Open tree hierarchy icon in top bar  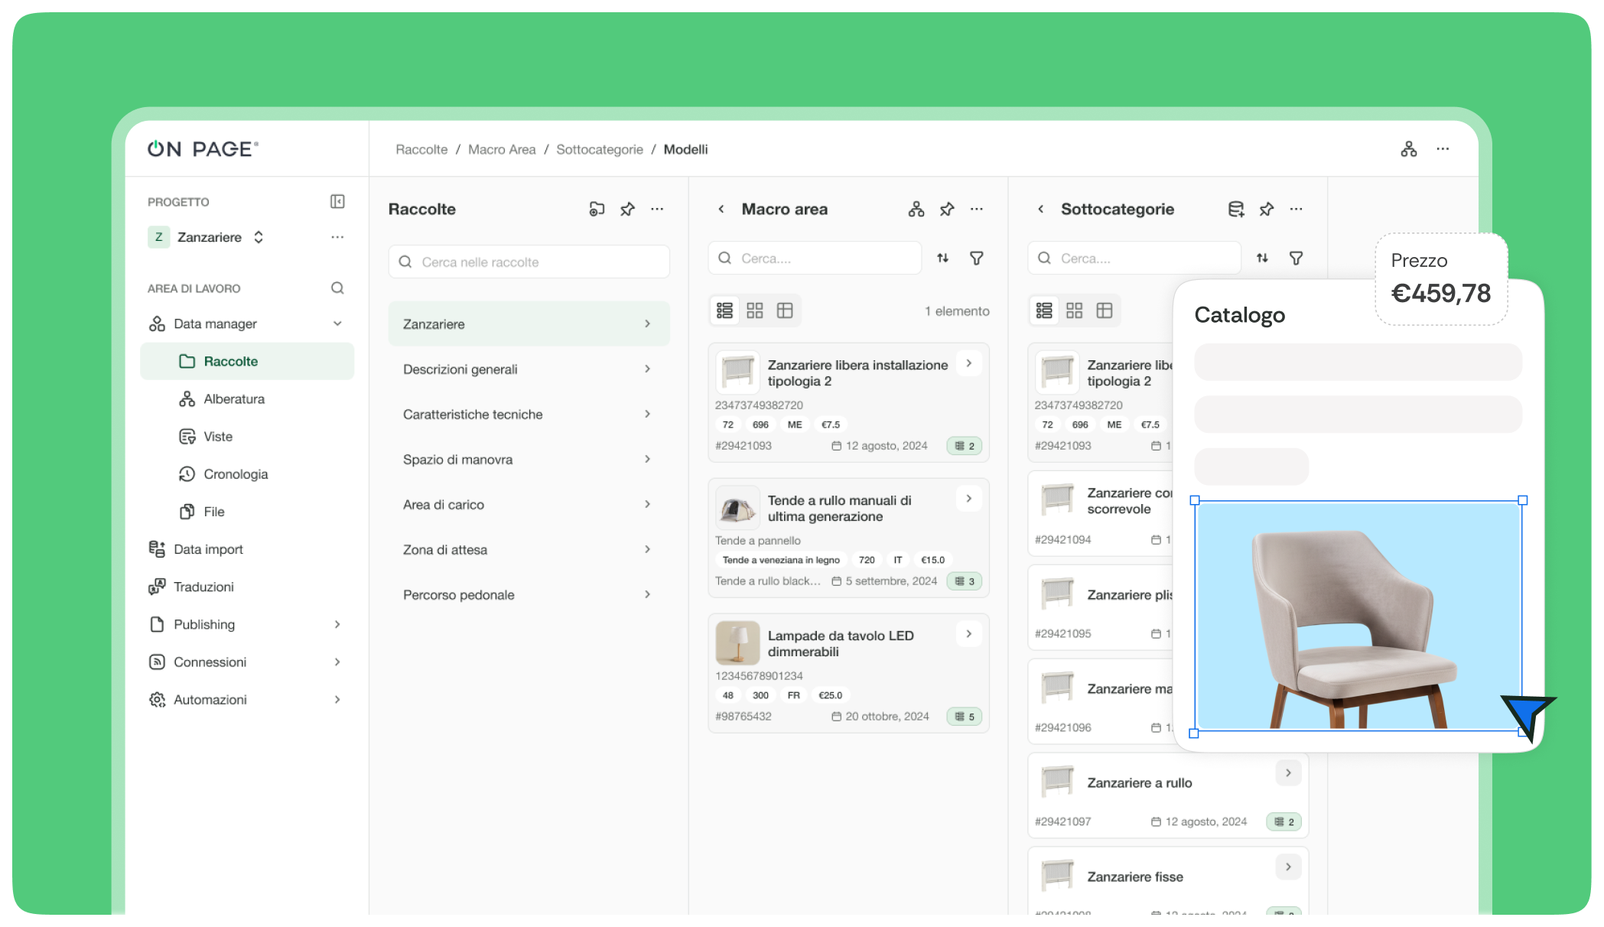click(x=1408, y=149)
